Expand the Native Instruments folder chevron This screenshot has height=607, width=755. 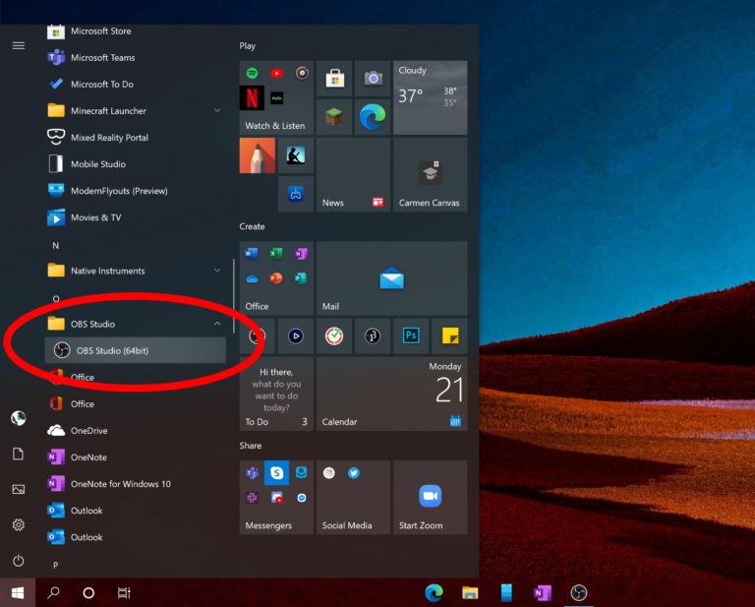point(217,271)
